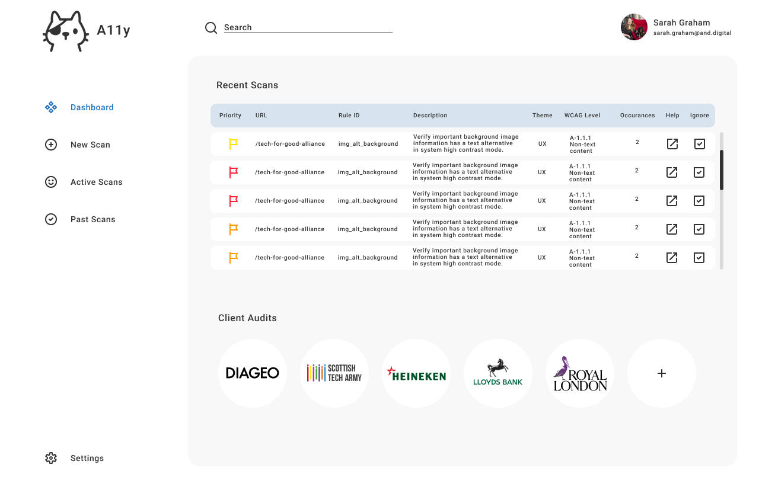Click the Active Scans smiley icon
Image resolution: width=759 pixels, height=493 pixels.
51,182
